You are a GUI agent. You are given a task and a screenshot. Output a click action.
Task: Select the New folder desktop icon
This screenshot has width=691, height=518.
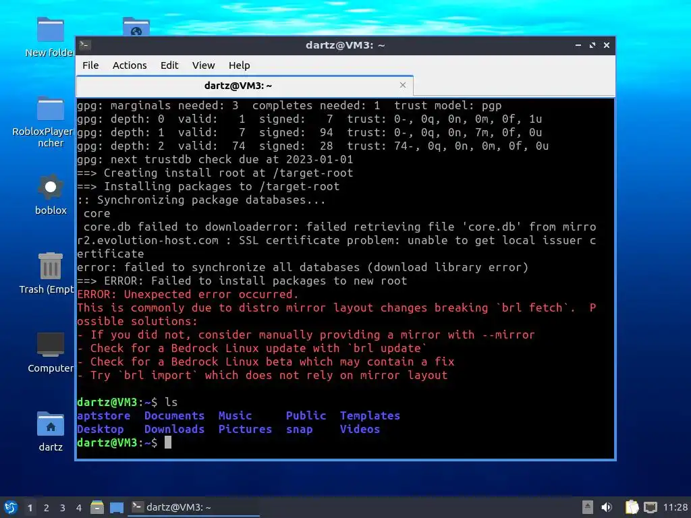[50, 38]
